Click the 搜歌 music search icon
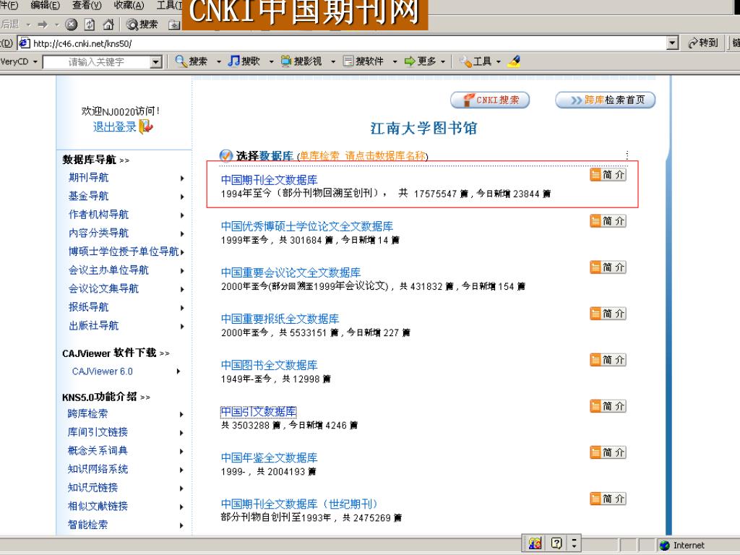 [x=233, y=61]
